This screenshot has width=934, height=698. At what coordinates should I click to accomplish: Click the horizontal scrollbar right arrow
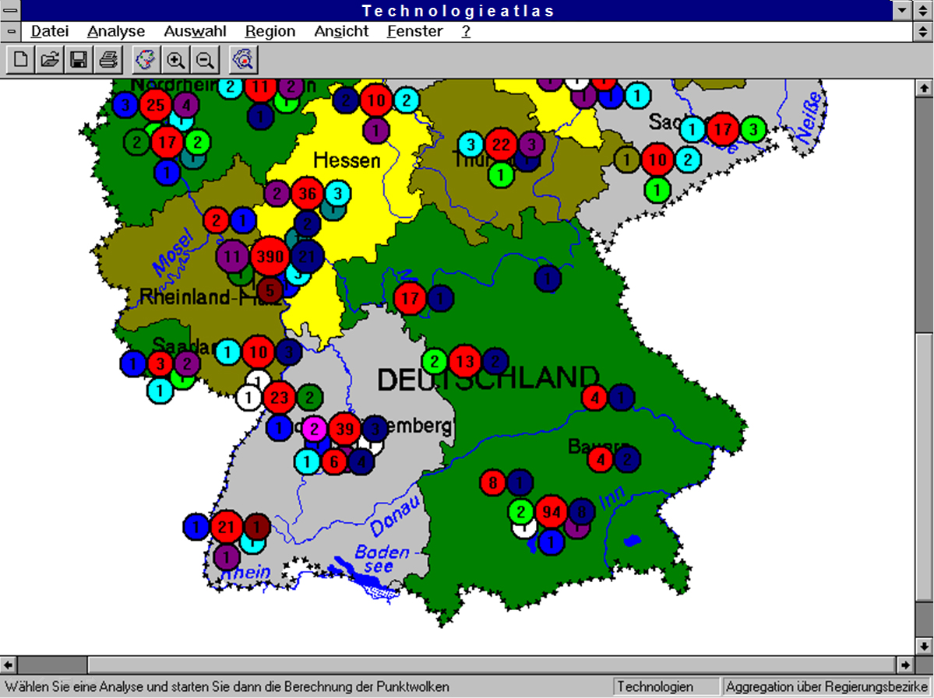pyautogui.click(x=904, y=665)
